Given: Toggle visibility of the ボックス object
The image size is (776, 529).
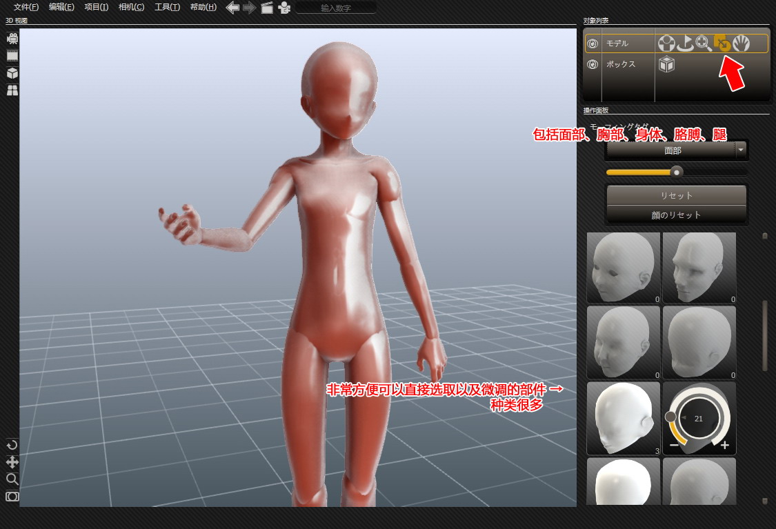Looking at the screenshot, I should pos(592,64).
